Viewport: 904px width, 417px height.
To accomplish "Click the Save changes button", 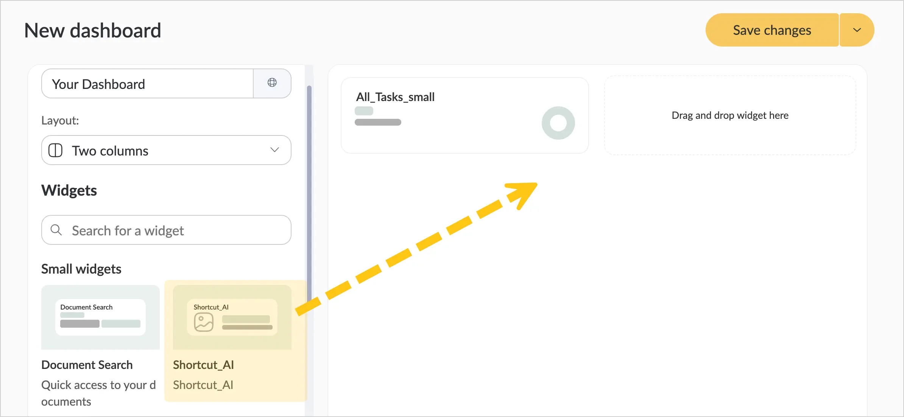I will pyautogui.click(x=772, y=30).
